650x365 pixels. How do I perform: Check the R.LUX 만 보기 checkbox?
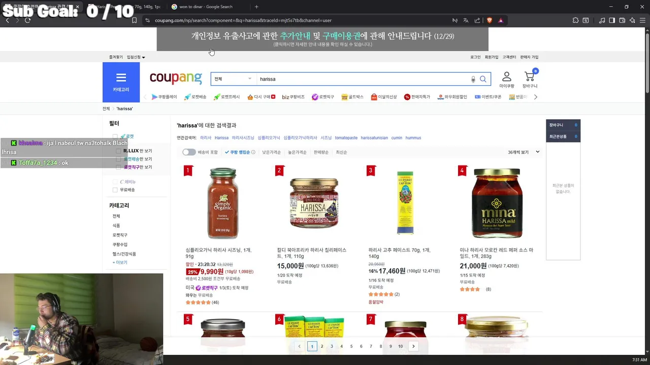pos(119,151)
